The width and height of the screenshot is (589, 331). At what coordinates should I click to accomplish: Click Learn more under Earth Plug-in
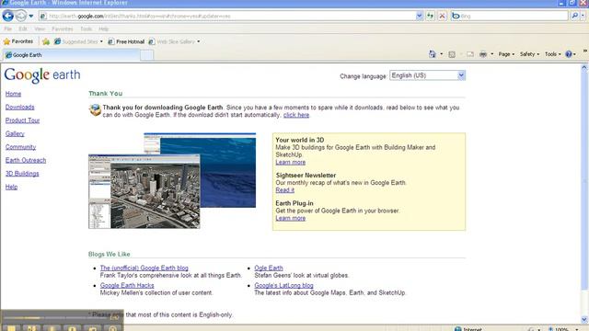click(x=291, y=218)
